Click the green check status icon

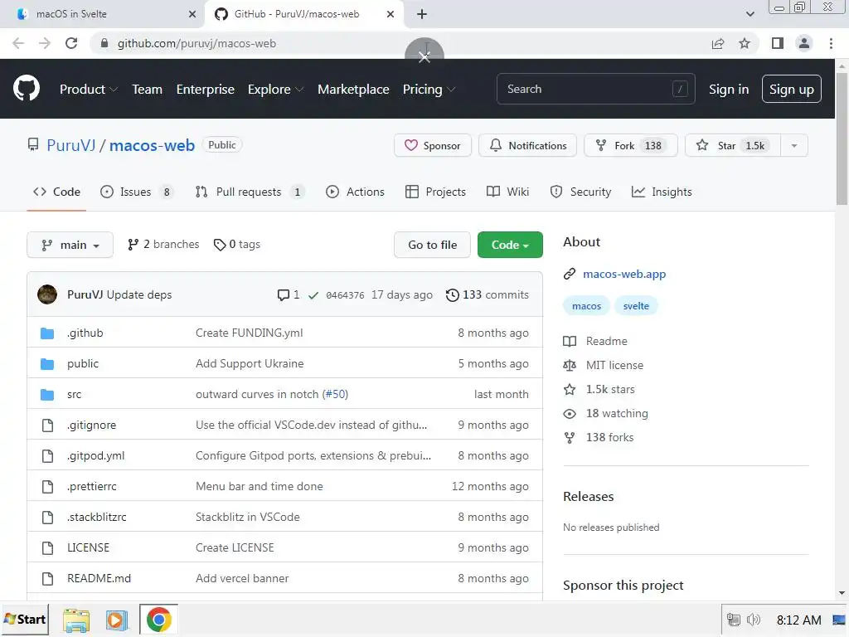(x=313, y=295)
